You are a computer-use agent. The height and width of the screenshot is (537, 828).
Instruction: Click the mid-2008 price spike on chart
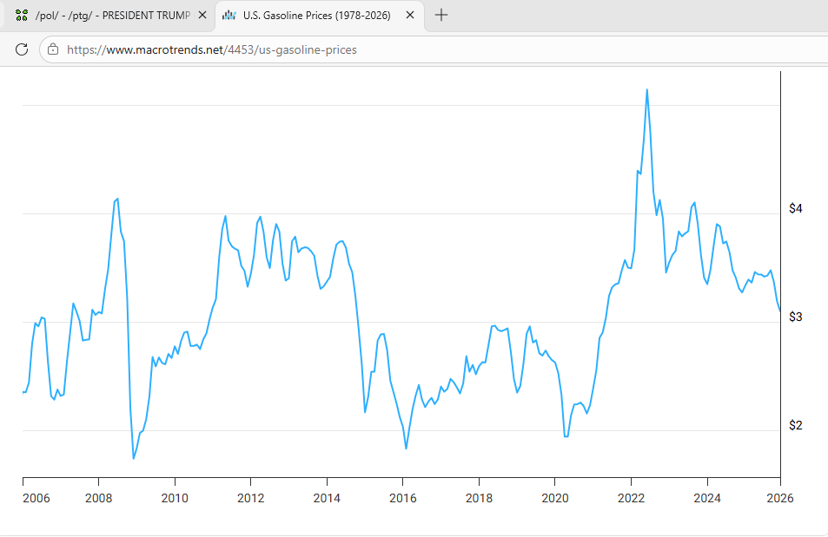[116, 199]
